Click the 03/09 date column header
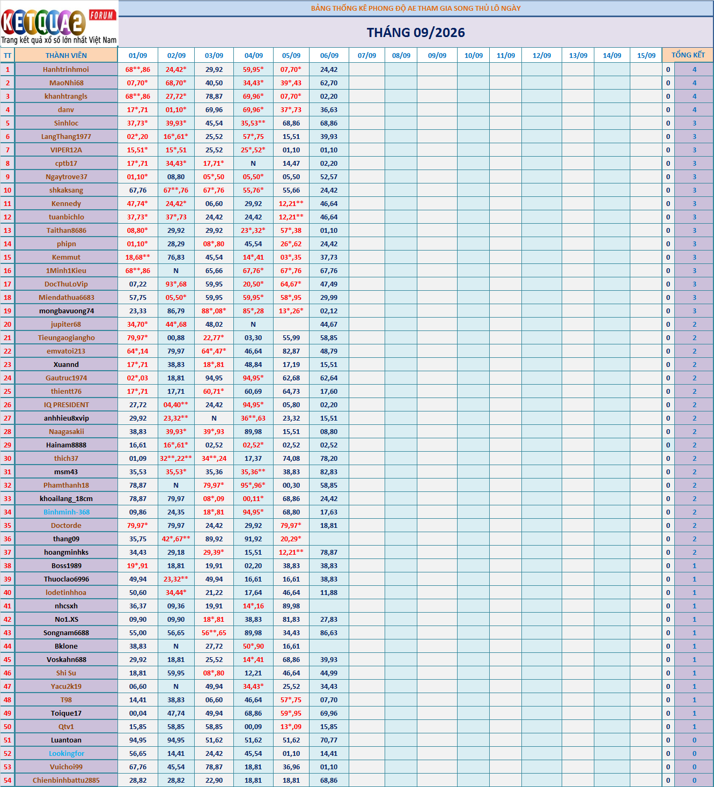 [x=214, y=55]
